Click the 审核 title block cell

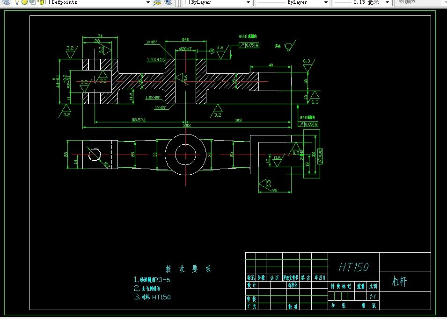[x=251, y=299]
